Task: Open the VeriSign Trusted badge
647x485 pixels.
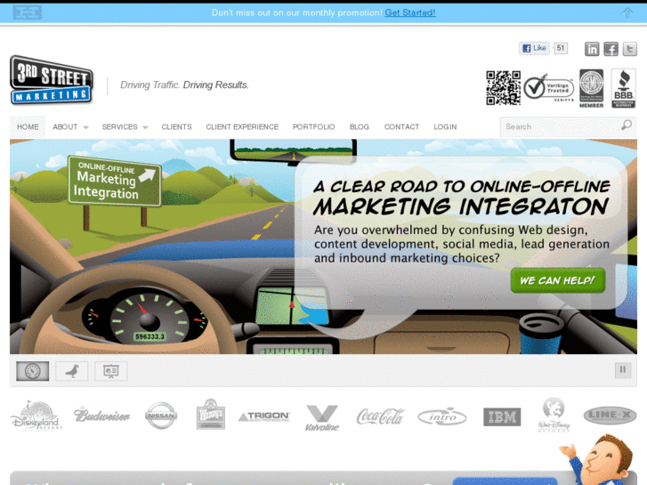Action: 549,87
